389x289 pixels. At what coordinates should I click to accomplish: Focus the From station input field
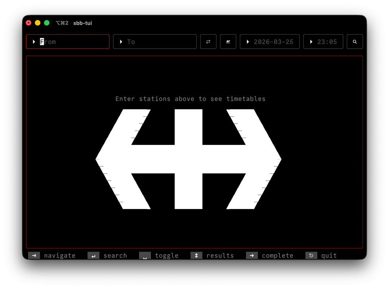[x=72, y=42]
